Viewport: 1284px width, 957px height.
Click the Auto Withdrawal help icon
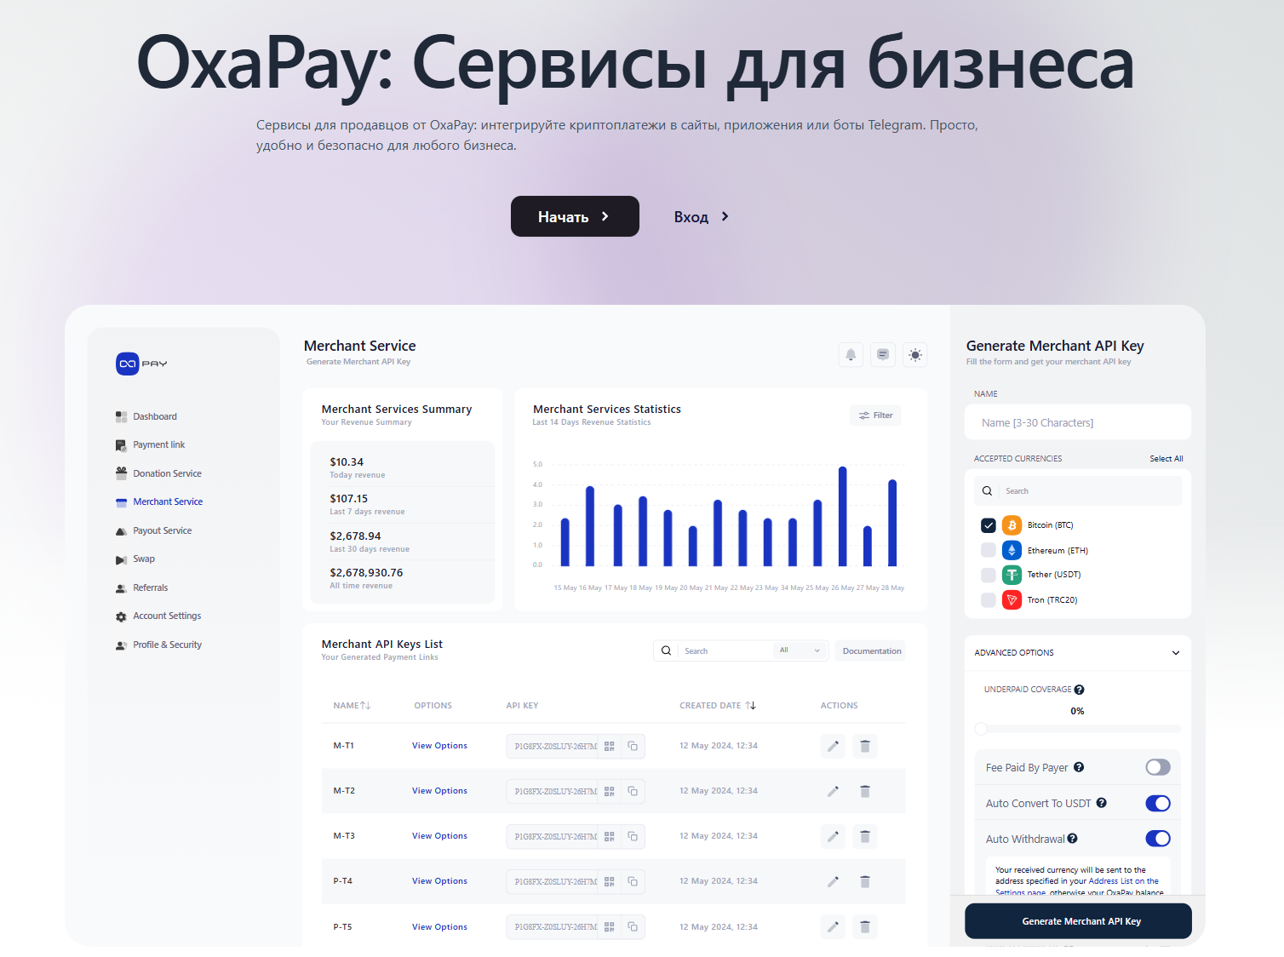coord(1073,839)
